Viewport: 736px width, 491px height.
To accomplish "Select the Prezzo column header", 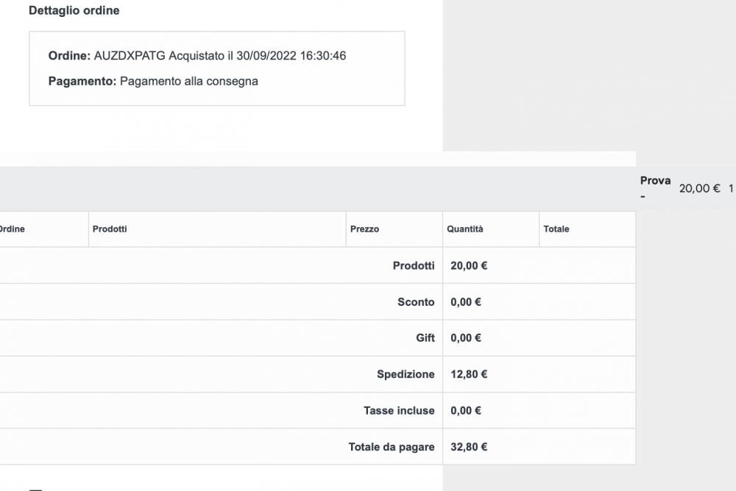I will coord(365,229).
